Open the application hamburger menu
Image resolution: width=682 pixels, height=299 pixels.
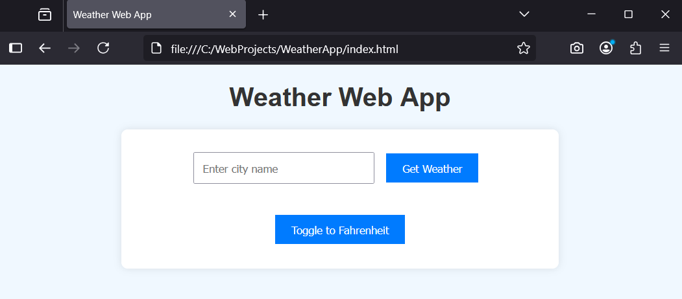pos(664,48)
